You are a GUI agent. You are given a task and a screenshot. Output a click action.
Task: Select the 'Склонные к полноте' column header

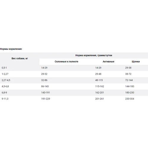tap(67, 62)
